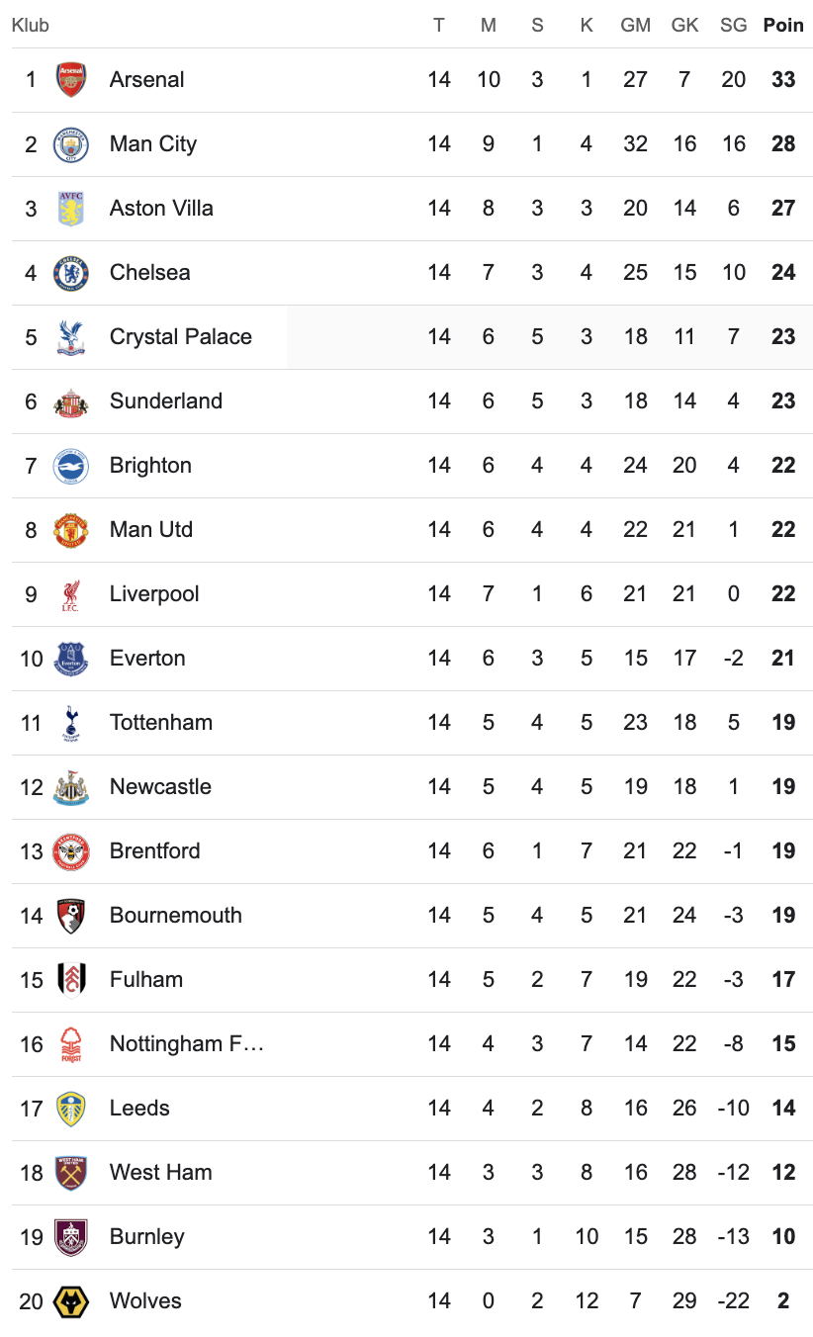813x1337 pixels.
Task: Click the Wolves wolf head badge
Action: click(x=71, y=1301)
